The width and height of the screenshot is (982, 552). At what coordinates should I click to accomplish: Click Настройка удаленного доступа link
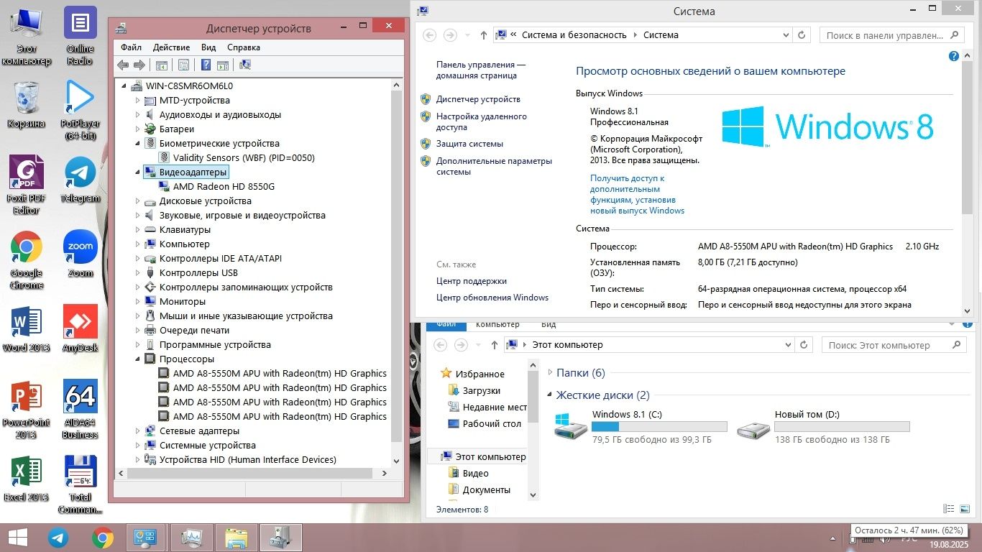(481, 121)
